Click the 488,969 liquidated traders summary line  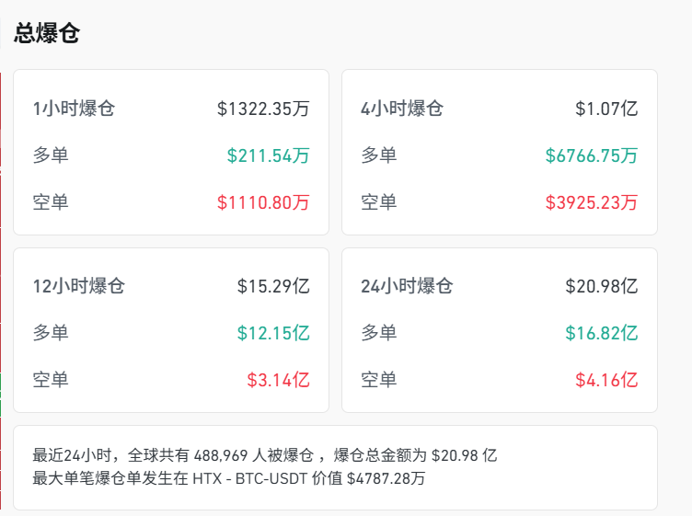pyautogui.click(x=265, y=455)
